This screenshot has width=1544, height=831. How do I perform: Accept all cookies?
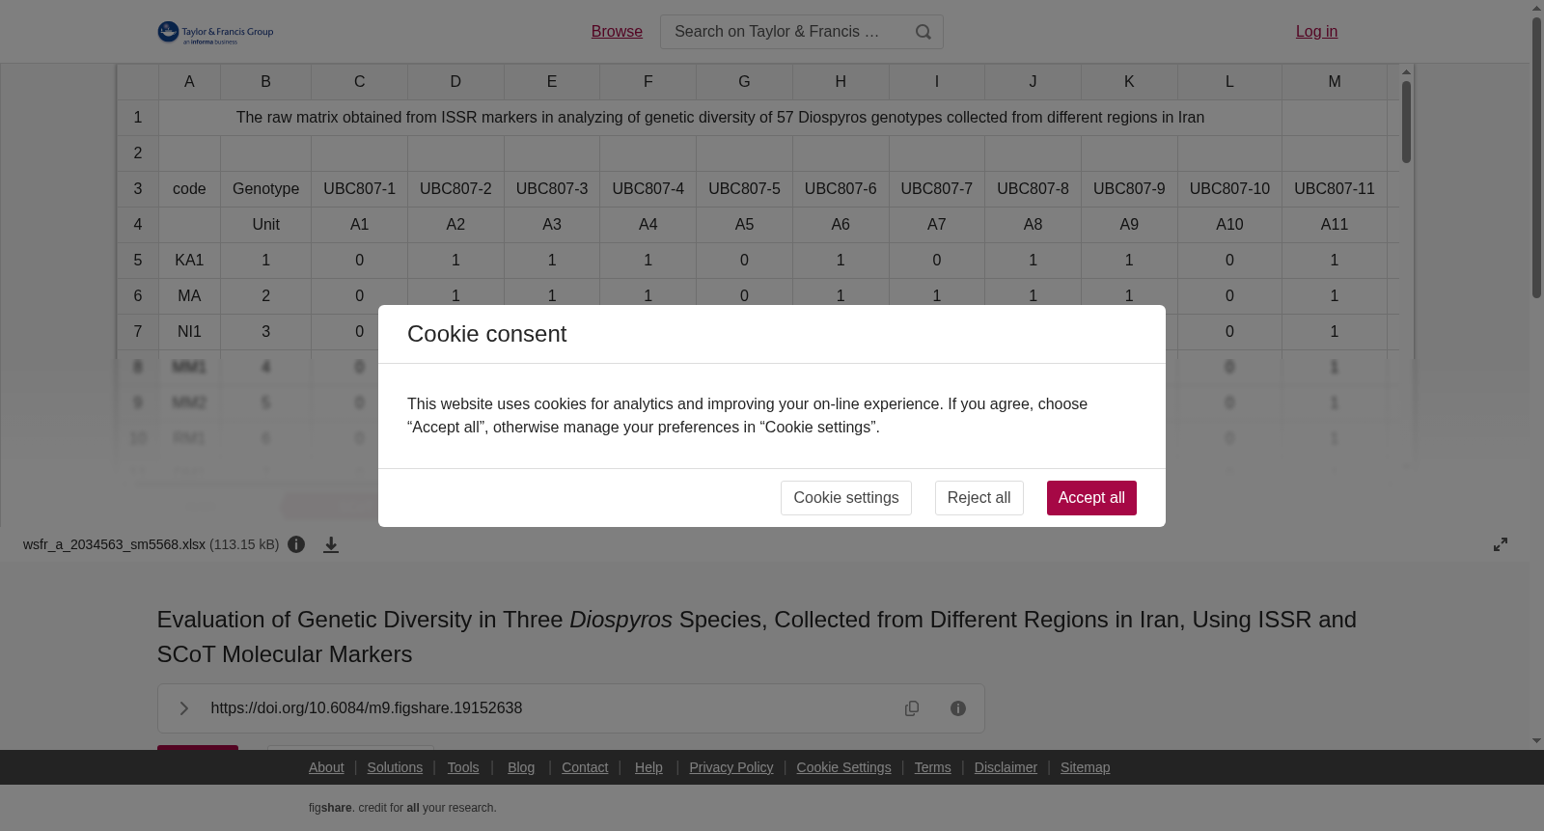tap(1091, 498)
